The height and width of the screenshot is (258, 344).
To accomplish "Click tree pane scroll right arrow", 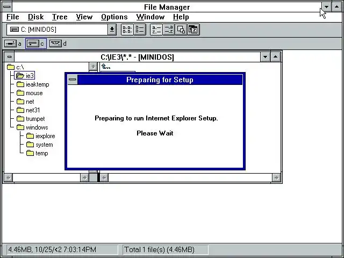I will [x=84, y=177].
